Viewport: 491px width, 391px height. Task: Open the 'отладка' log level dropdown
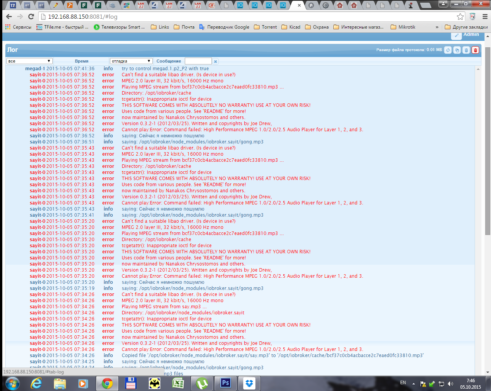131,61
